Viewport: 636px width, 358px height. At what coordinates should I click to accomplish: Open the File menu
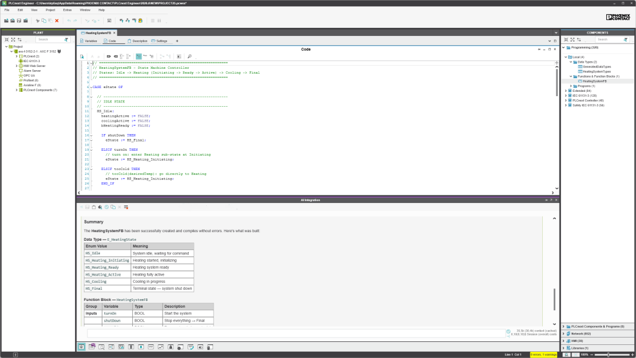tap(7, 10)
